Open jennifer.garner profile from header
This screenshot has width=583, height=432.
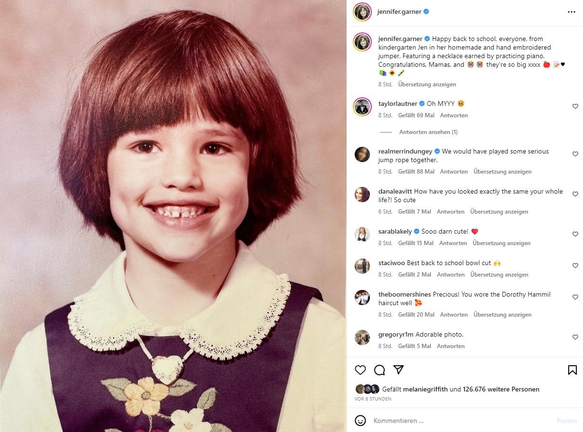coord(399,12)
